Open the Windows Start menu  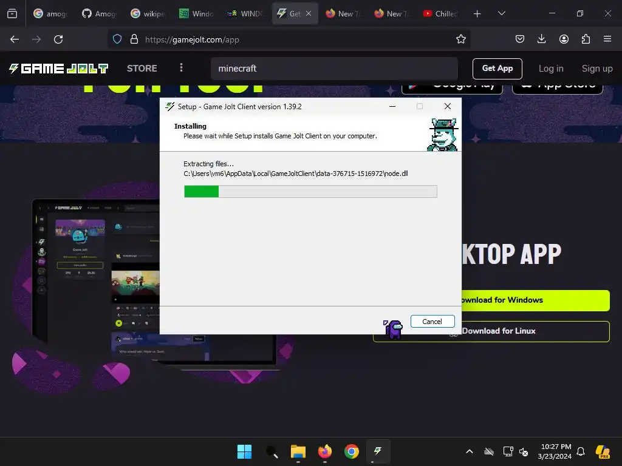pos(244,451)
